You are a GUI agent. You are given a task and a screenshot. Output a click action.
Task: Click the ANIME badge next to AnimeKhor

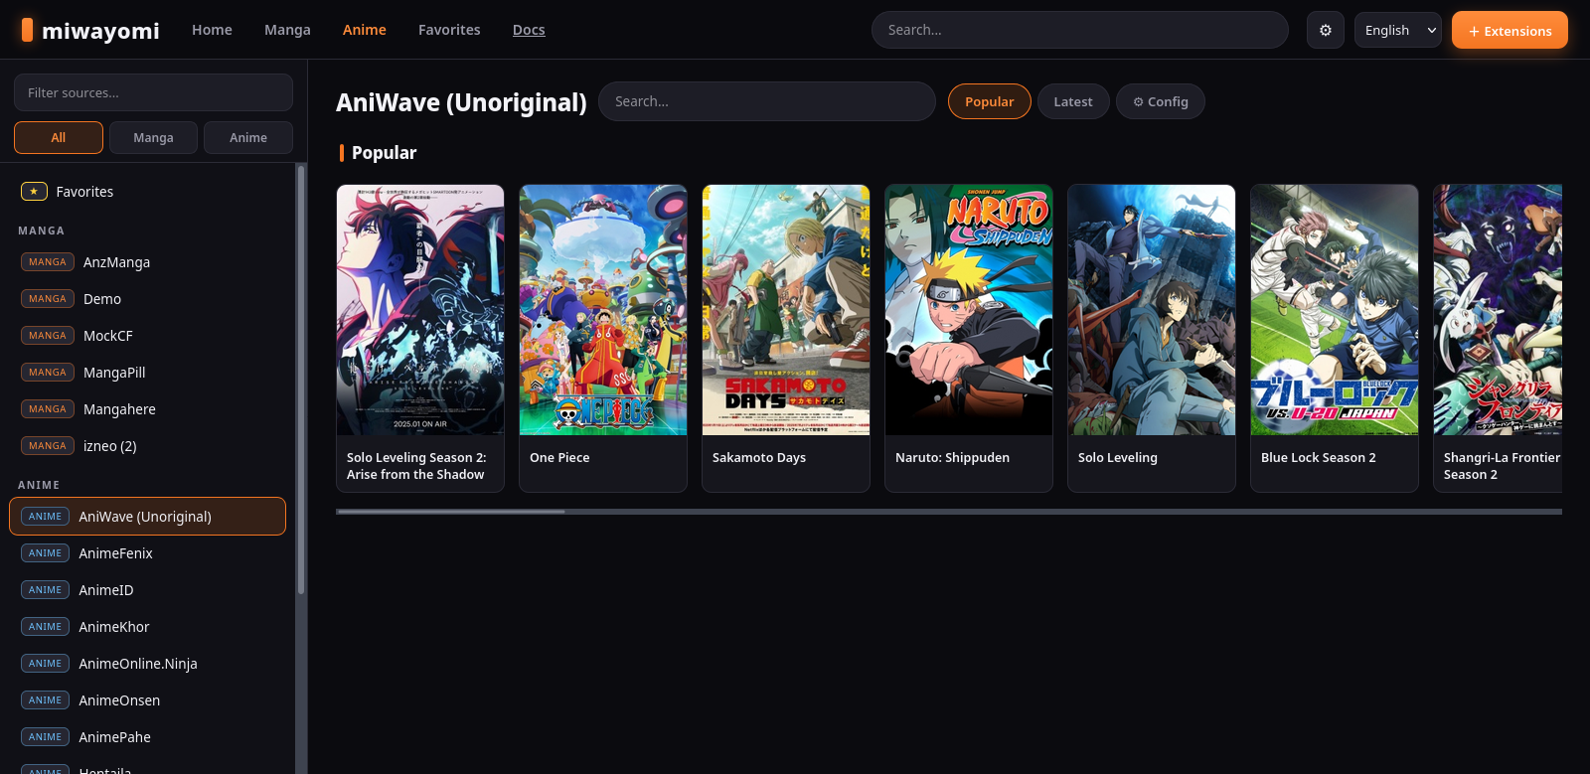pos(46,627)
